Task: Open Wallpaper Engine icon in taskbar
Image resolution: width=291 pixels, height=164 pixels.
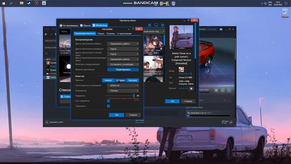Action: coord(44,3)
